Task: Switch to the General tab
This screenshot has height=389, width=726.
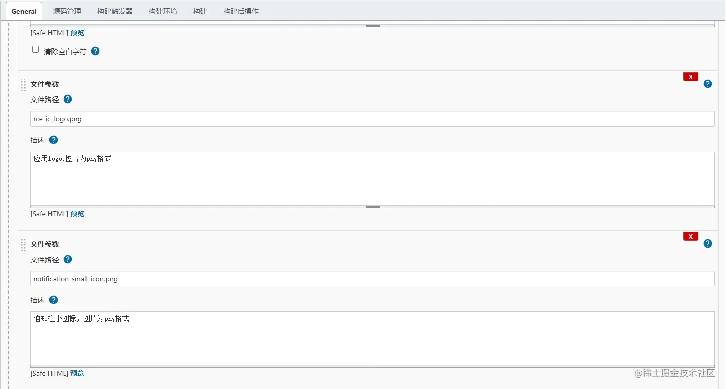Action: 24,11
